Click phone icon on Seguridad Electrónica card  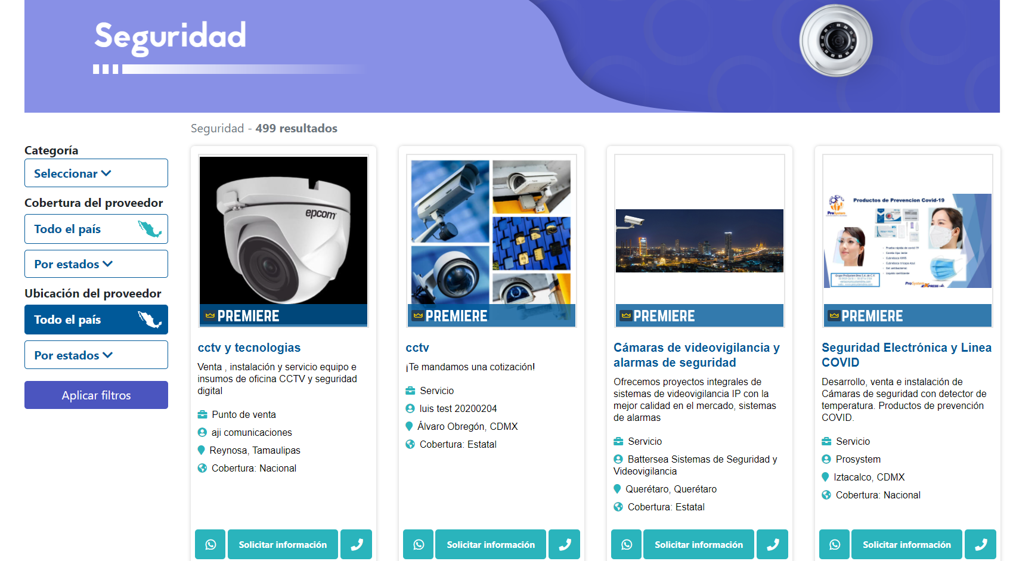[x=980, y=544]
